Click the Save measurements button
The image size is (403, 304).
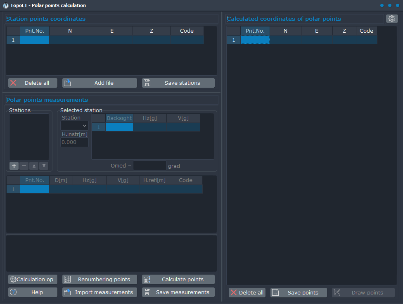178,292
